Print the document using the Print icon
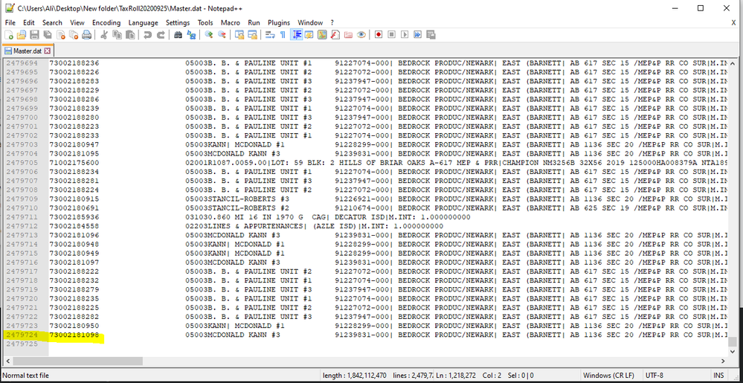 pyautogui.click(x=86, y=35)
